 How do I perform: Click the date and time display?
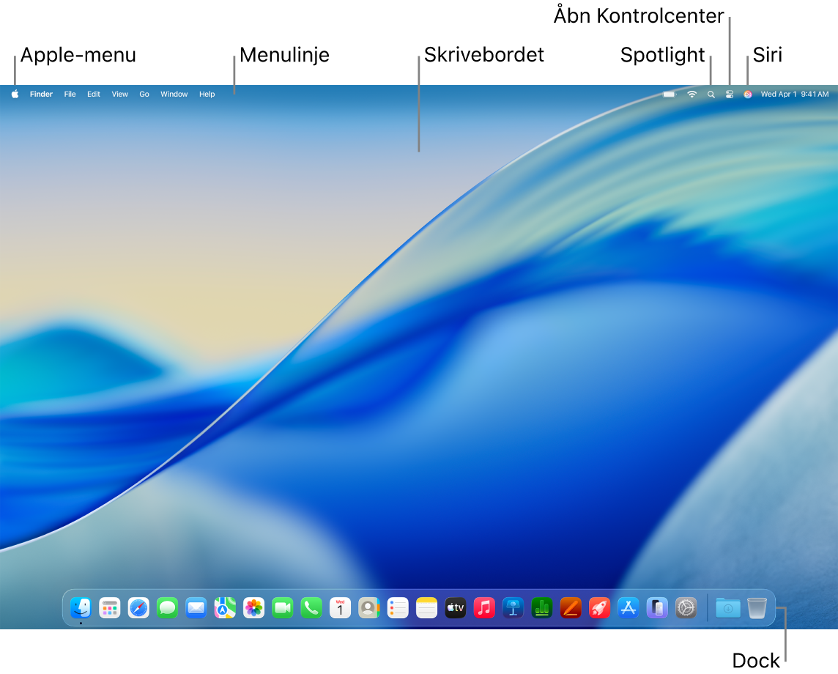[x=793, y=94]
